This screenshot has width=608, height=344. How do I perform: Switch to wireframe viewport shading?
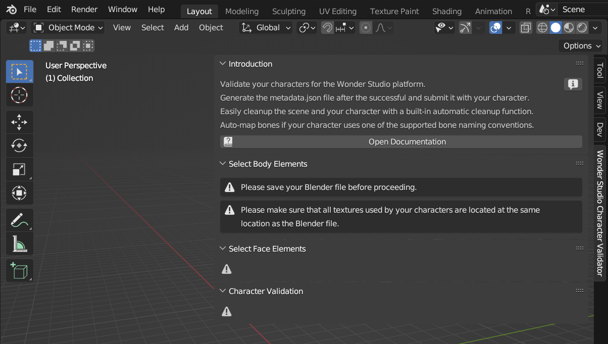click(542, 28)
